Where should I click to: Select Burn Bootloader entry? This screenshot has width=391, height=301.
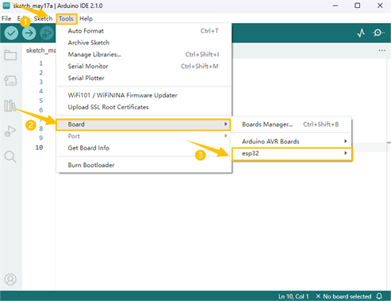(144, 165)
